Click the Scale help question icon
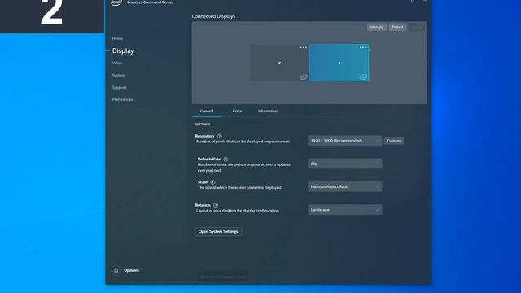Image resolution: width=521 pixels, height=293 pixels. pos(212,182)
